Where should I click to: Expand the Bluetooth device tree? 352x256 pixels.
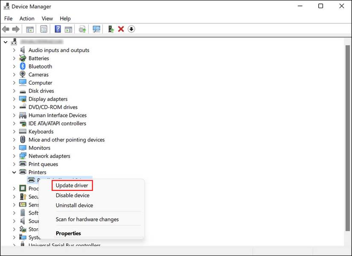pos(14,66)
